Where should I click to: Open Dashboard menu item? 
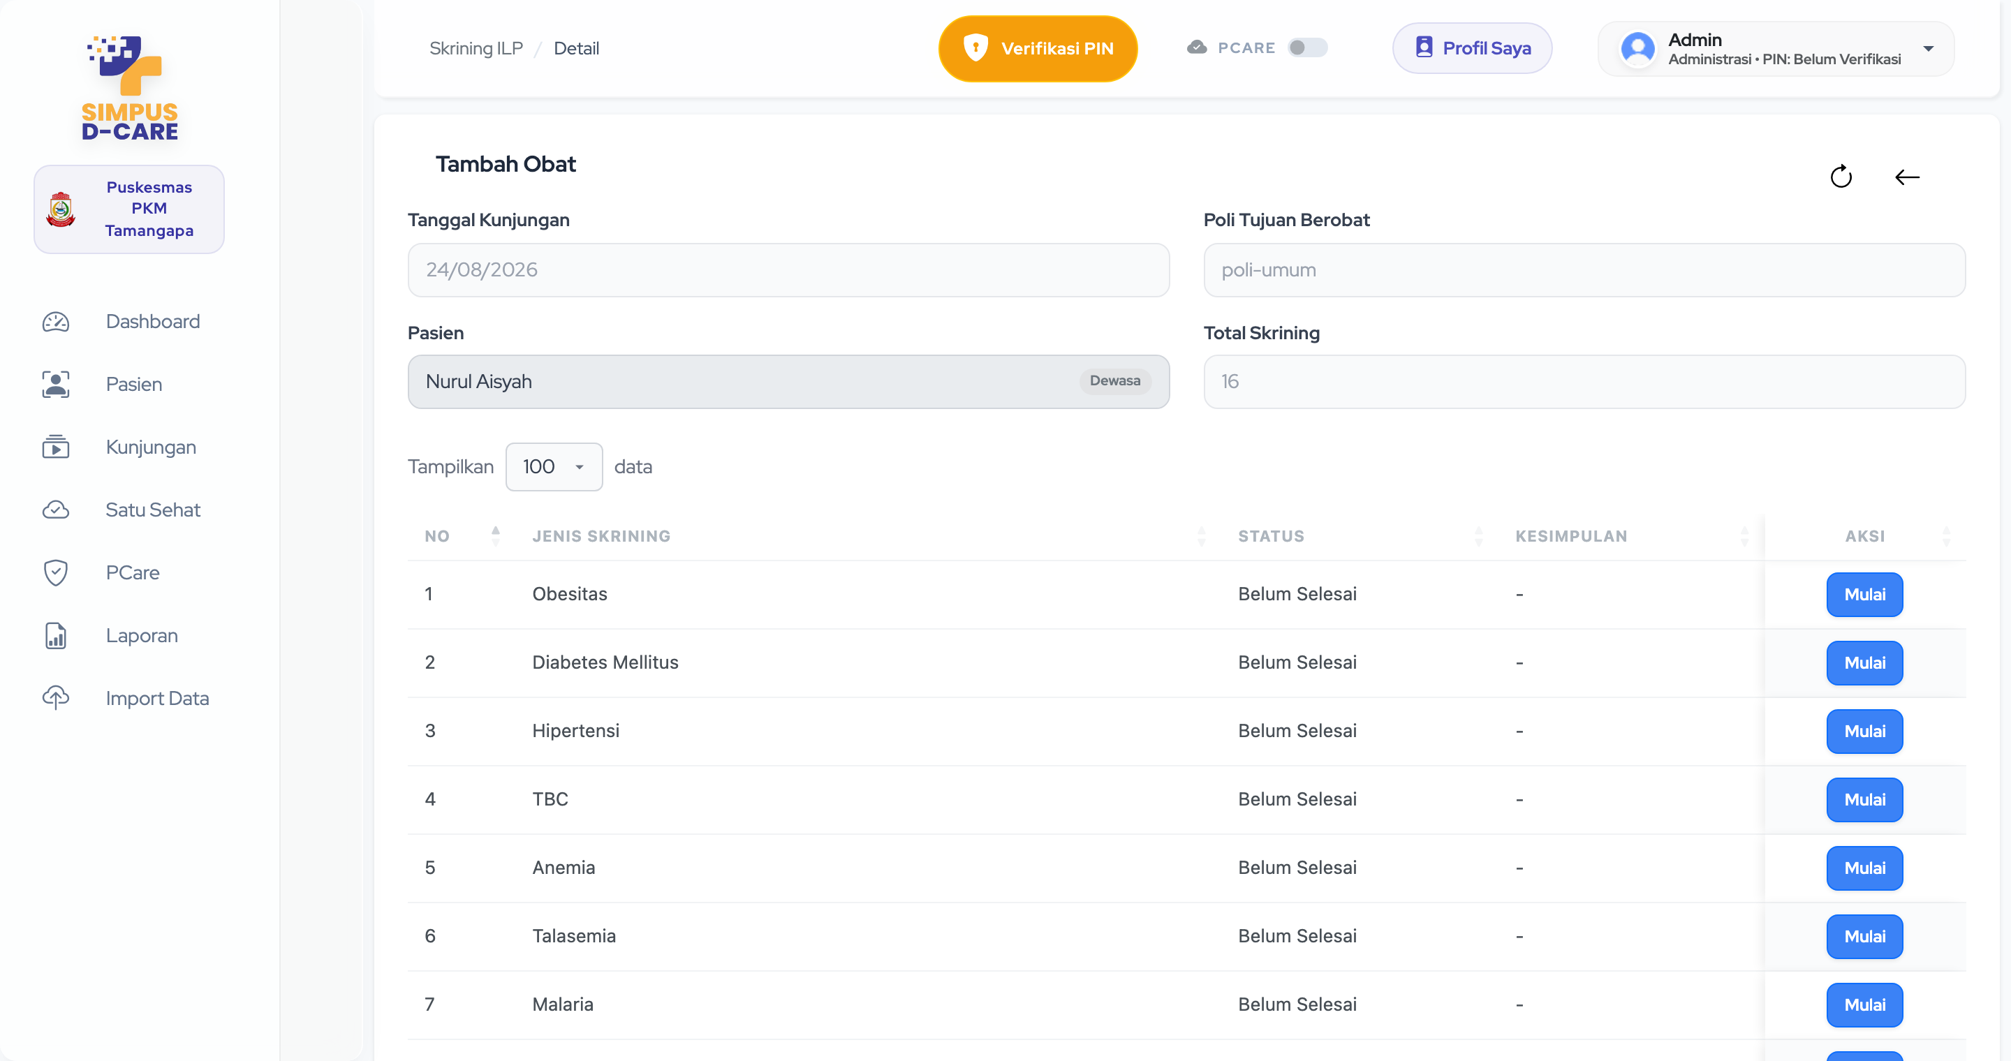point(153,321)
